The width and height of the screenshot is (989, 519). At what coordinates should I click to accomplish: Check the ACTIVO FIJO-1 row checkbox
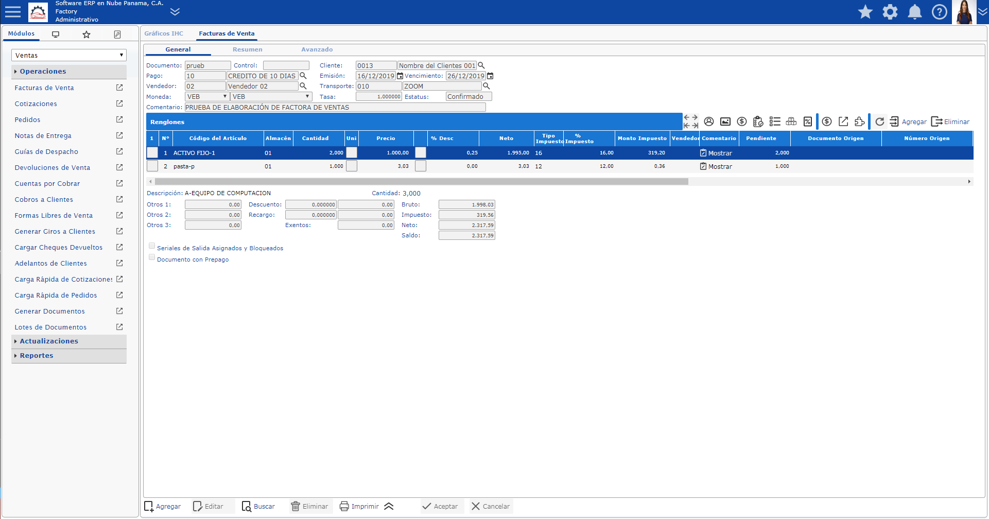(x=152, y=152)
